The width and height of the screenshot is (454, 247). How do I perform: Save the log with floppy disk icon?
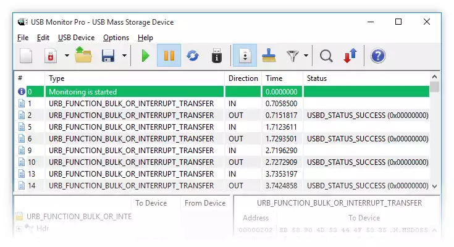(109, 56)
